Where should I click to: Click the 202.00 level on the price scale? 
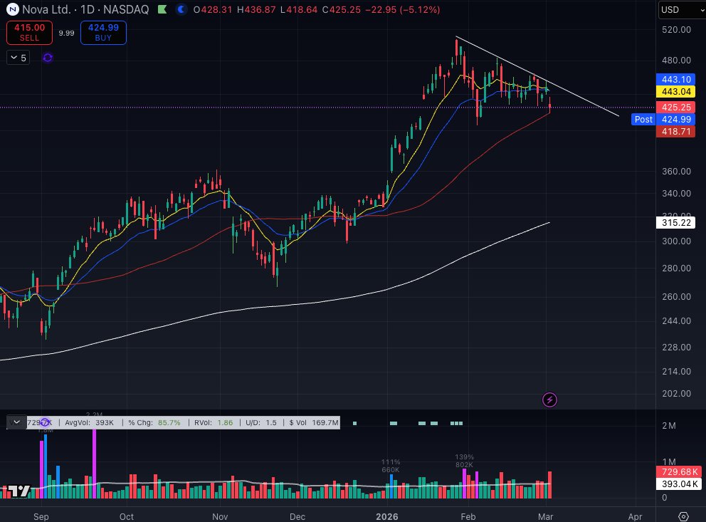coord(676,393)
